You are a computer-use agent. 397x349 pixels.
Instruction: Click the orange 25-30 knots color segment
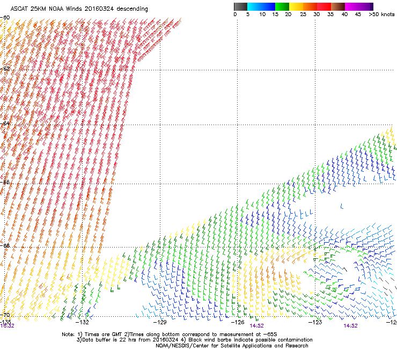point(310,6)
